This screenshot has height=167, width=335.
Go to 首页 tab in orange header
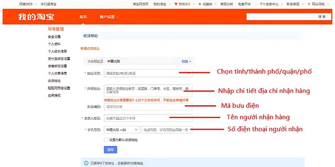pos(83,17)
